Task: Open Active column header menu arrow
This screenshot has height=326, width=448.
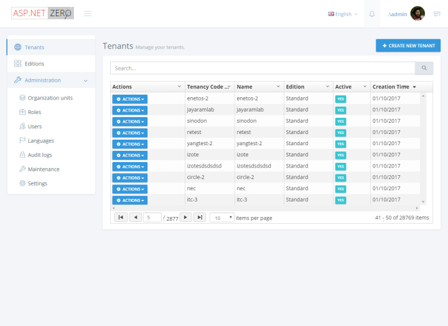Action: coord(365,87)
